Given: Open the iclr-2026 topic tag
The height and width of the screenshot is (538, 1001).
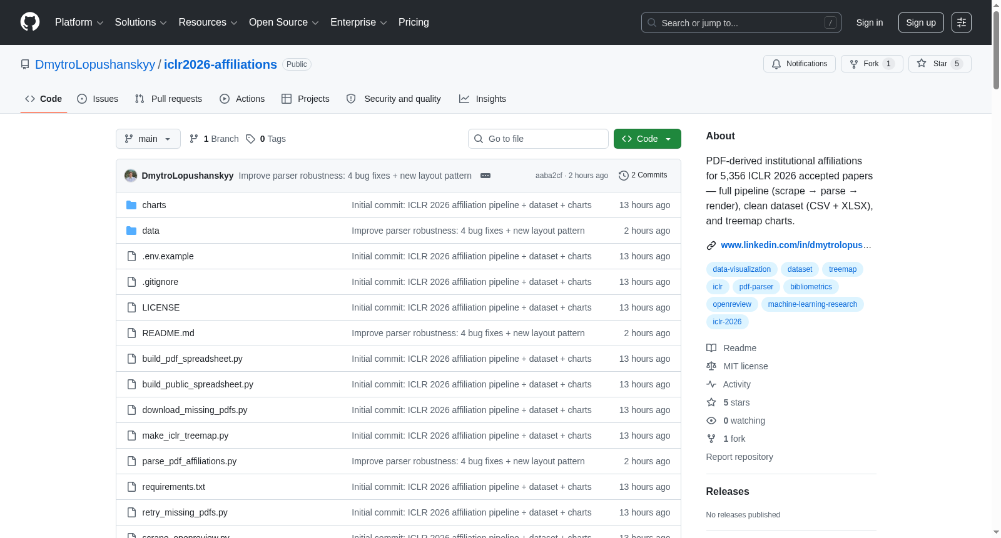Looking at the screenshot, I should point(727,322).
